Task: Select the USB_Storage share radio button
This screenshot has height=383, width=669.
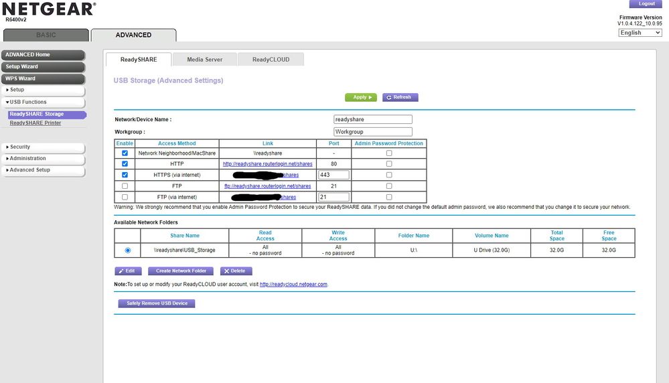Action: [x=128, y=250]
